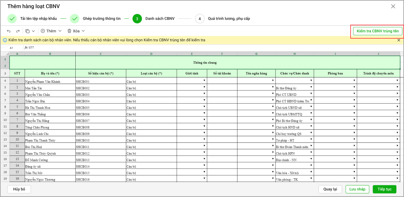Dismiss the yellow info notification banner
The image size is (404, 197).
point(399,40)
